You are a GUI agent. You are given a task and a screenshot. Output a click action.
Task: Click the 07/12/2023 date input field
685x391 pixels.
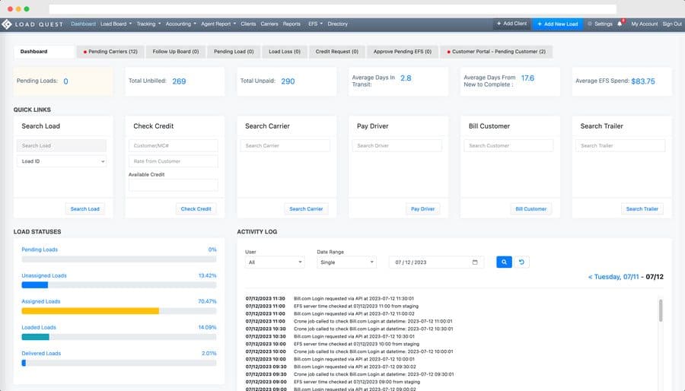pyautogui.click(x=436, y=262)
